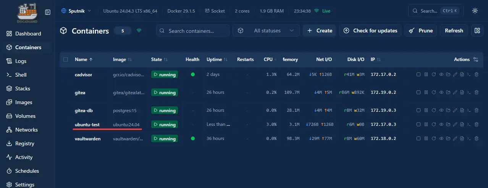Sort table by CPU column
This screenshot has height=188, width=488.
pyautogui.click(x=270, y=59)
